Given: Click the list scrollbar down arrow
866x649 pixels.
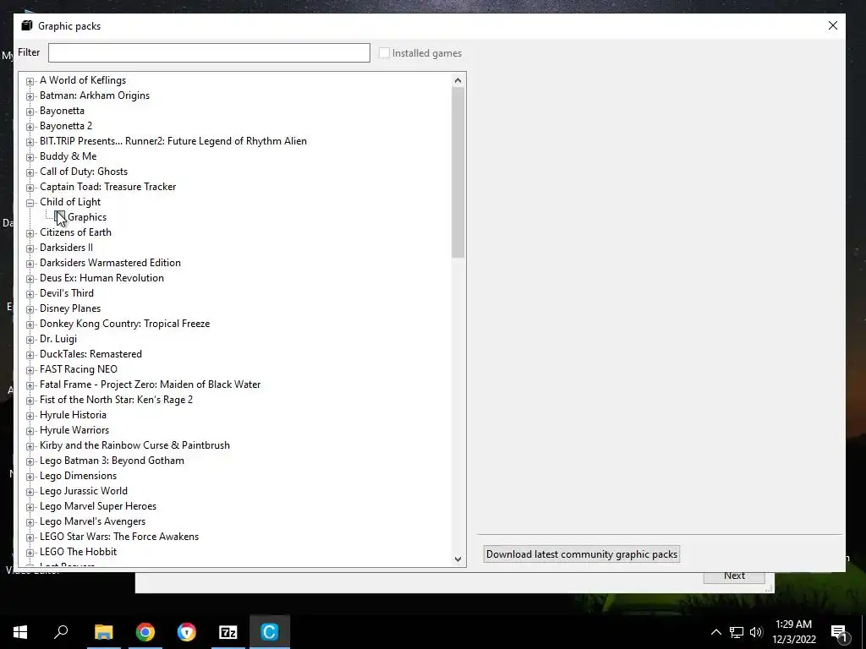Looking at the screenshot, I should (458, 559).
